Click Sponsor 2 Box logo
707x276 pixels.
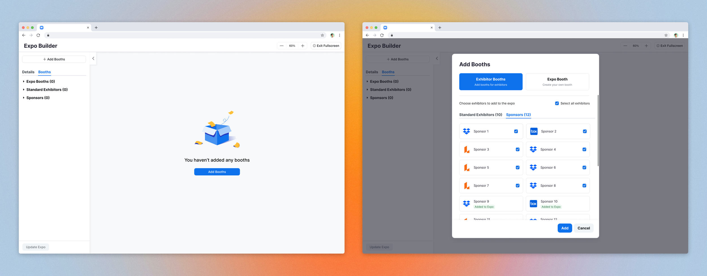534,131
